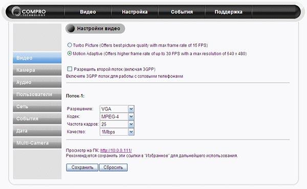Enable the second stream 3GPP checkbox
Screen dimensions: 307x189
(x=70, y=69)
